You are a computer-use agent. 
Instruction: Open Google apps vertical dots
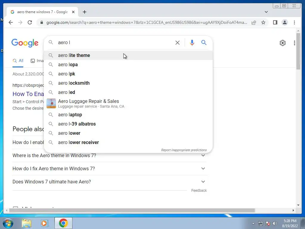[295, 43]
